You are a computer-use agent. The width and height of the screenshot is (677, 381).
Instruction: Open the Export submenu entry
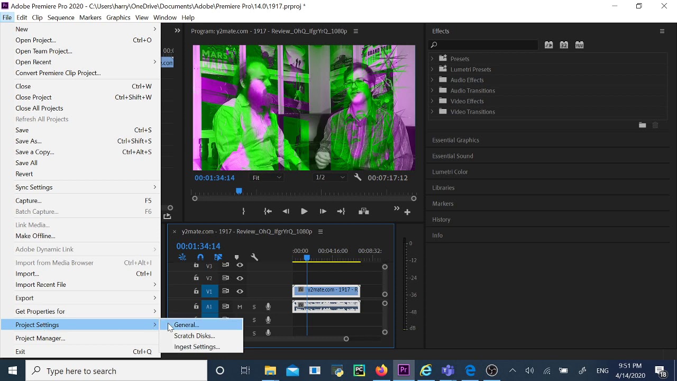coord(80,298)
